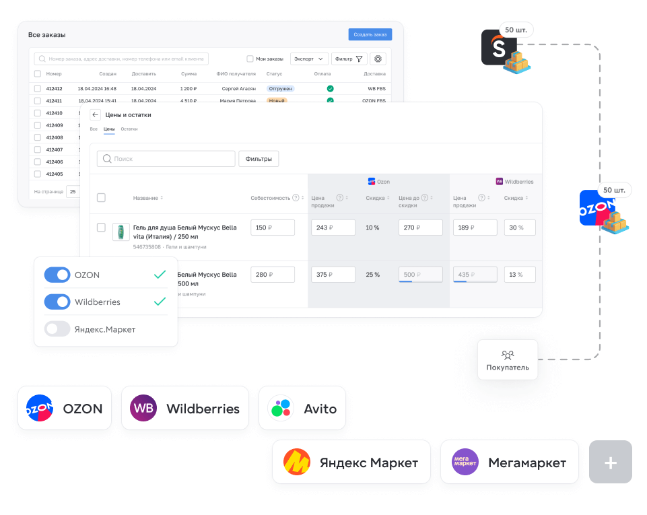Click the plus tile to add marketplace

coord(610,462)
